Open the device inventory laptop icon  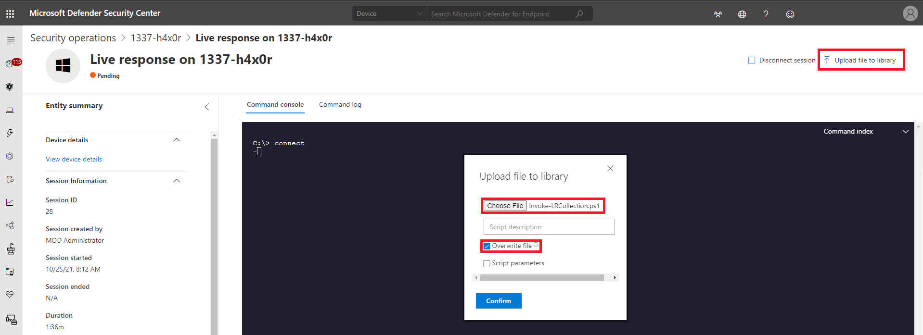(10, 111)
